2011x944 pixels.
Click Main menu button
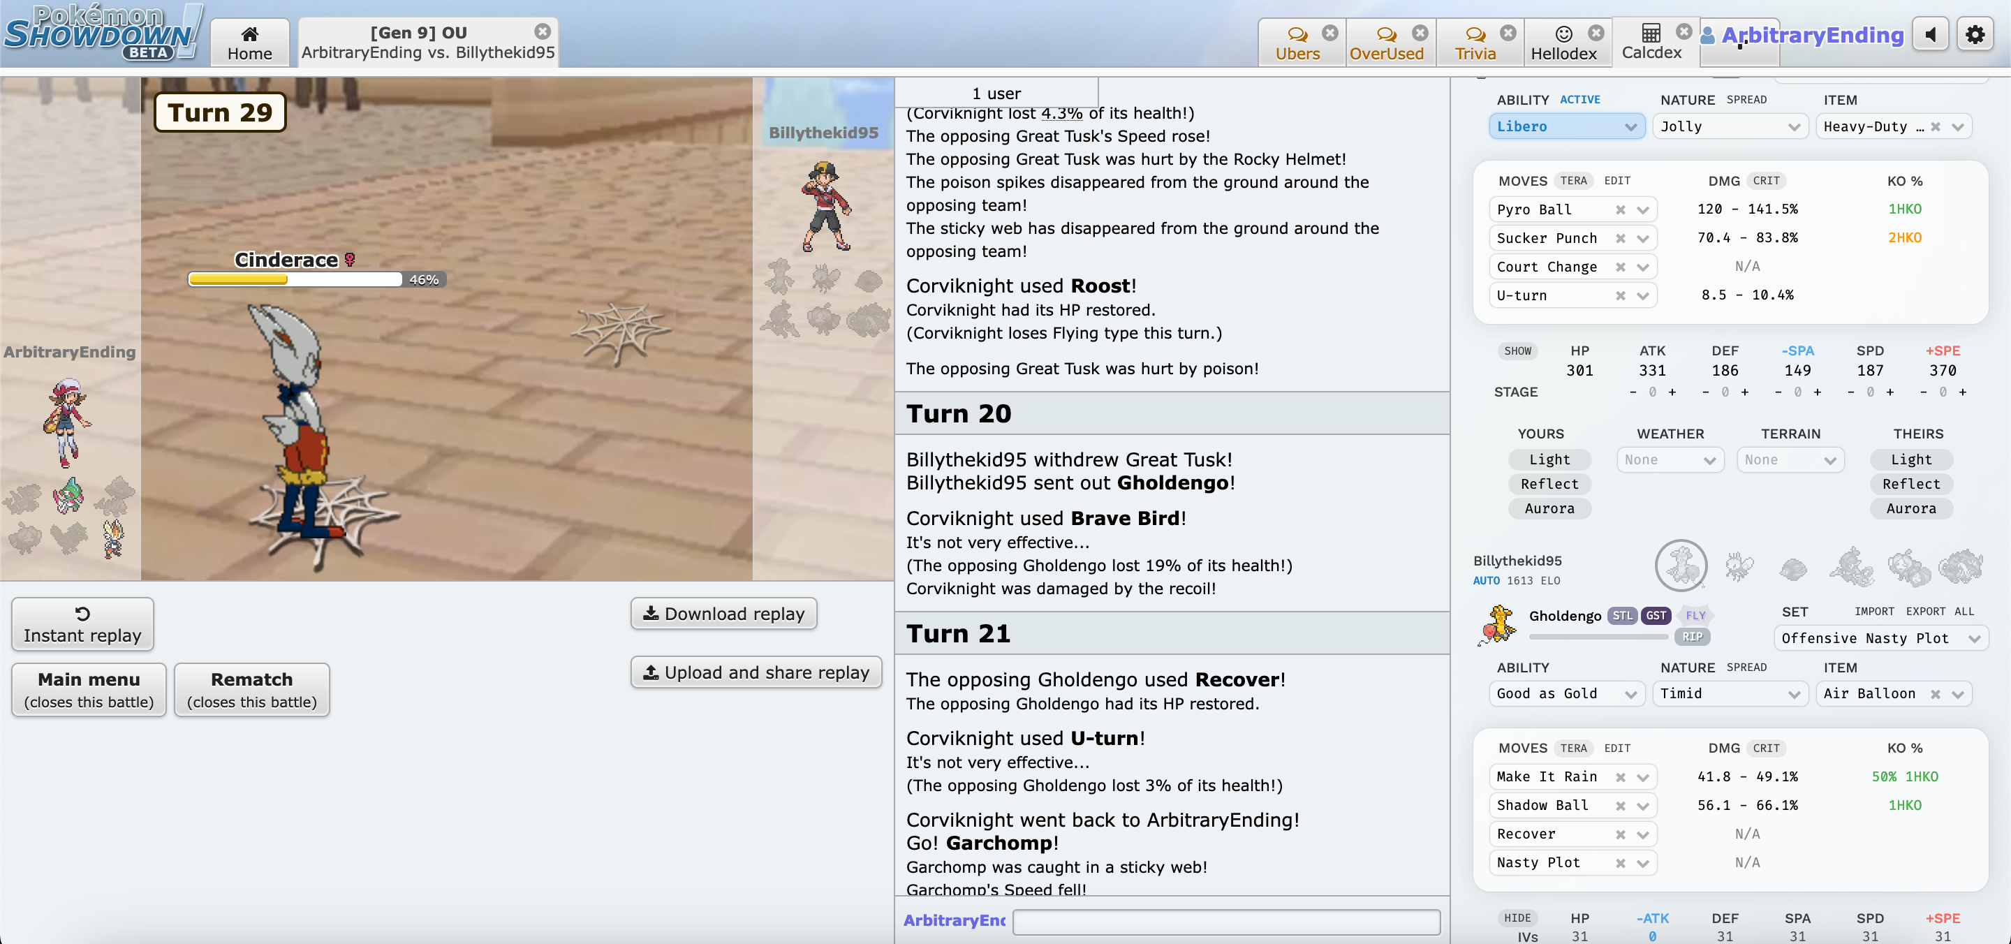(89, 689)
